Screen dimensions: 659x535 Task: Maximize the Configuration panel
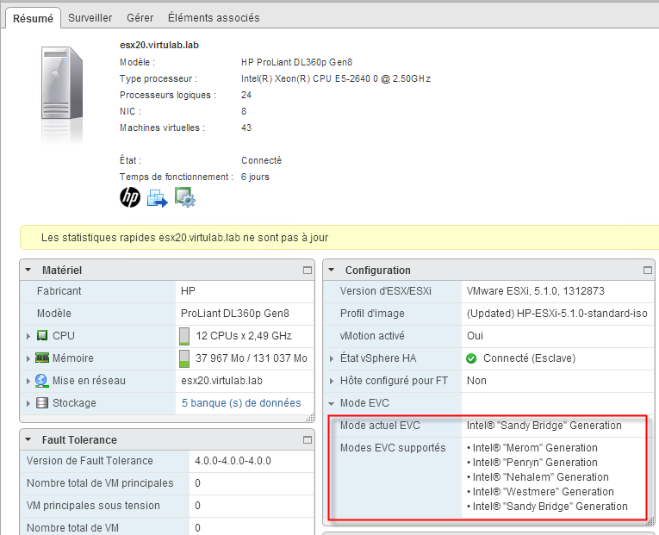point(648,271)
